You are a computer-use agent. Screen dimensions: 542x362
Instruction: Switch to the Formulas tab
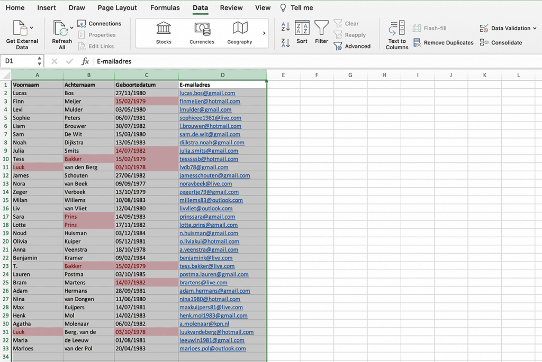(165, 7)
